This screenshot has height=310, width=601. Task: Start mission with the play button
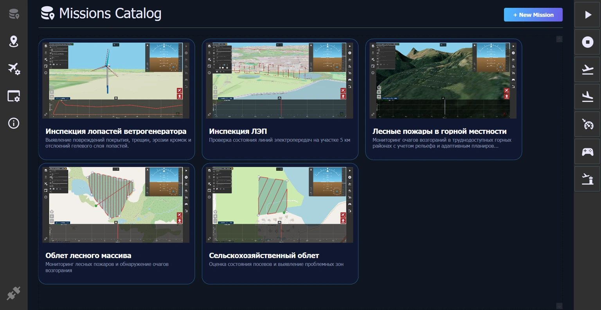tap(587, 15)
